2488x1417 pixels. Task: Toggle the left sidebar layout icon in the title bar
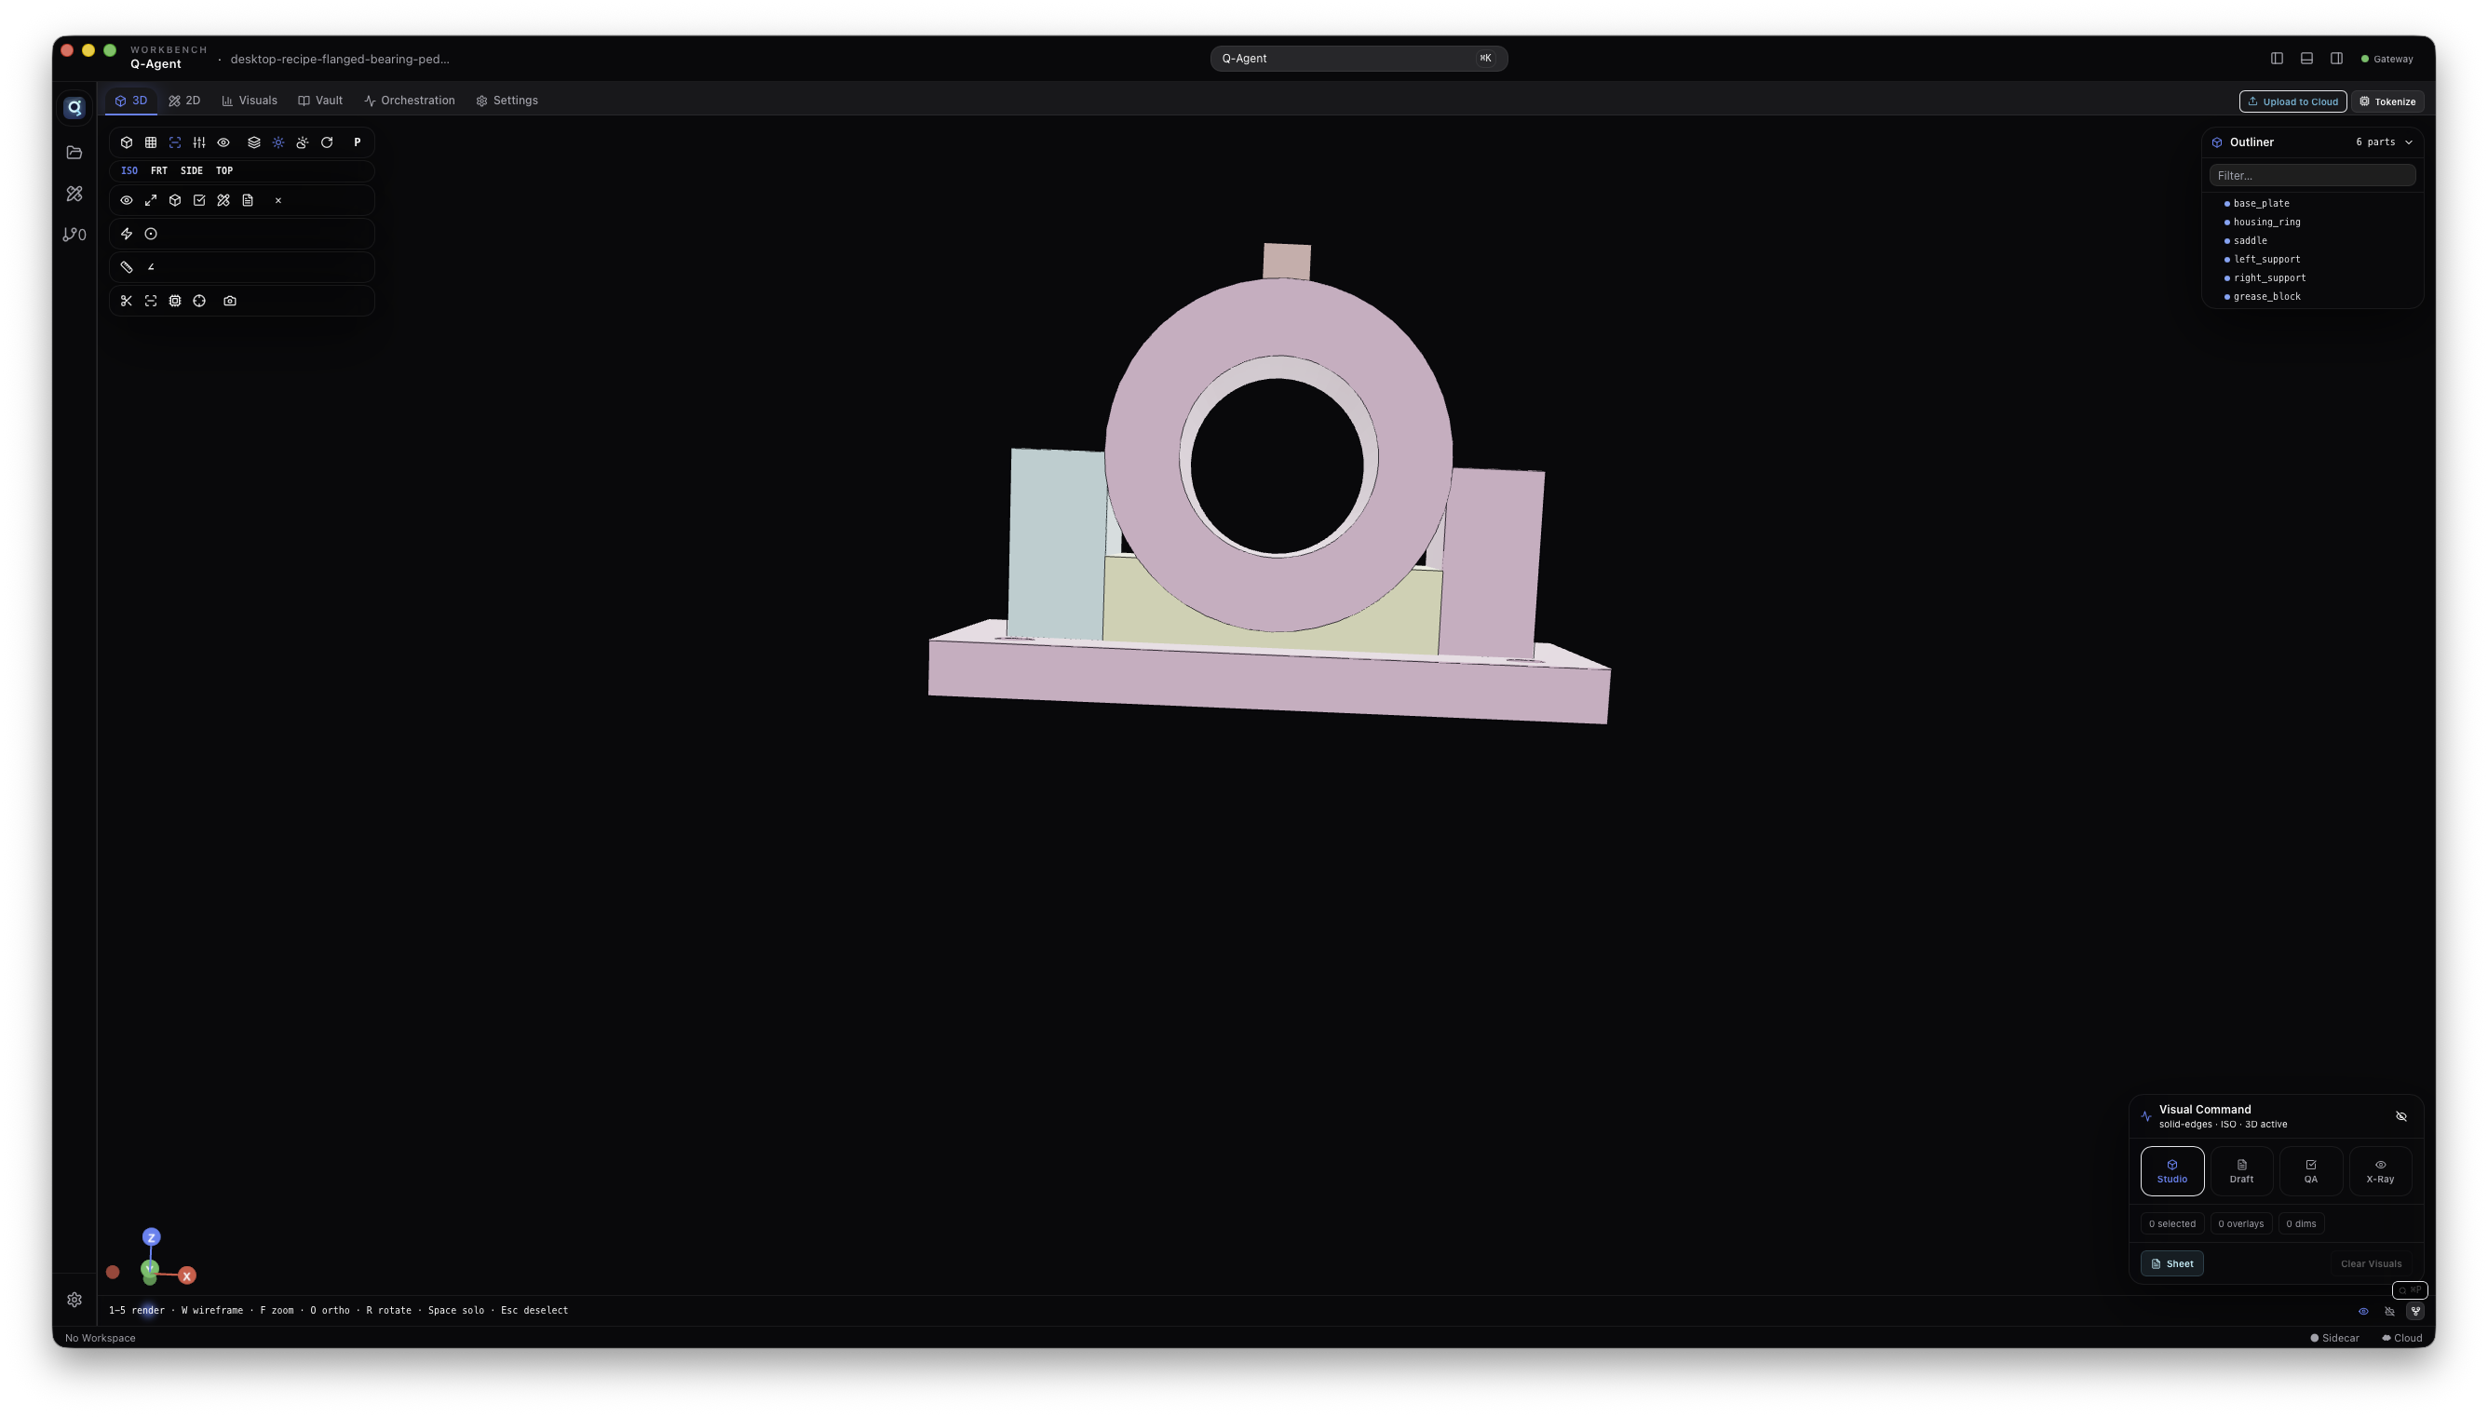2277,59
